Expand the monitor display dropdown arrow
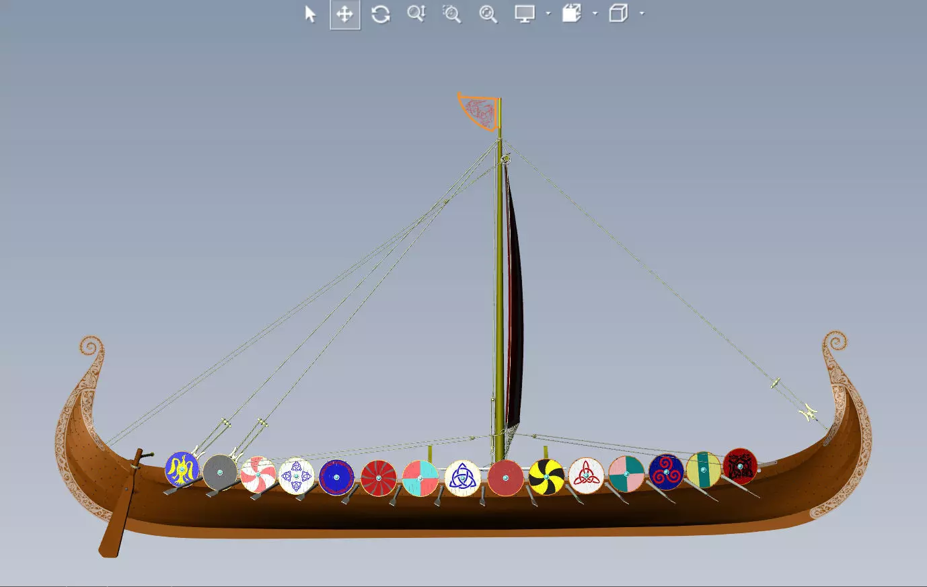Image resolution: width=927 pixels, height=587 pixels. pyautogui.click(x=548, y=13)
